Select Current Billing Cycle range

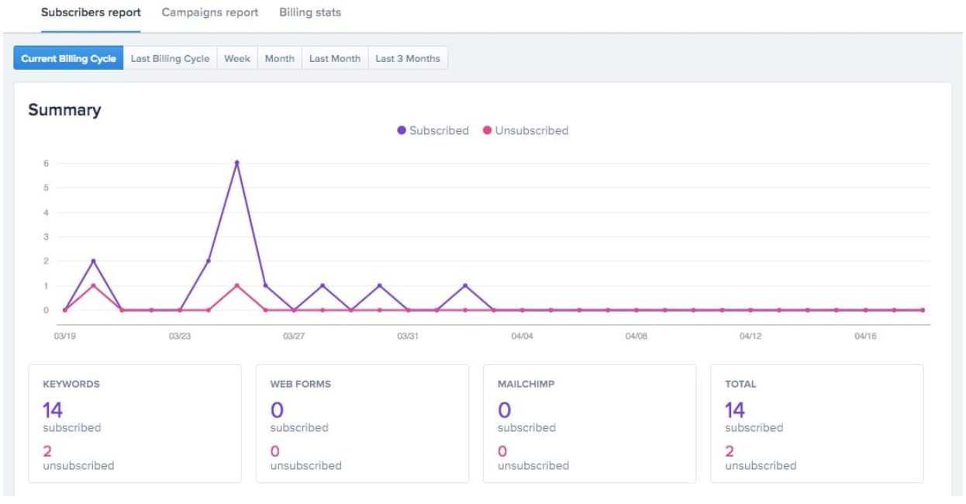(x=68, y=58)
